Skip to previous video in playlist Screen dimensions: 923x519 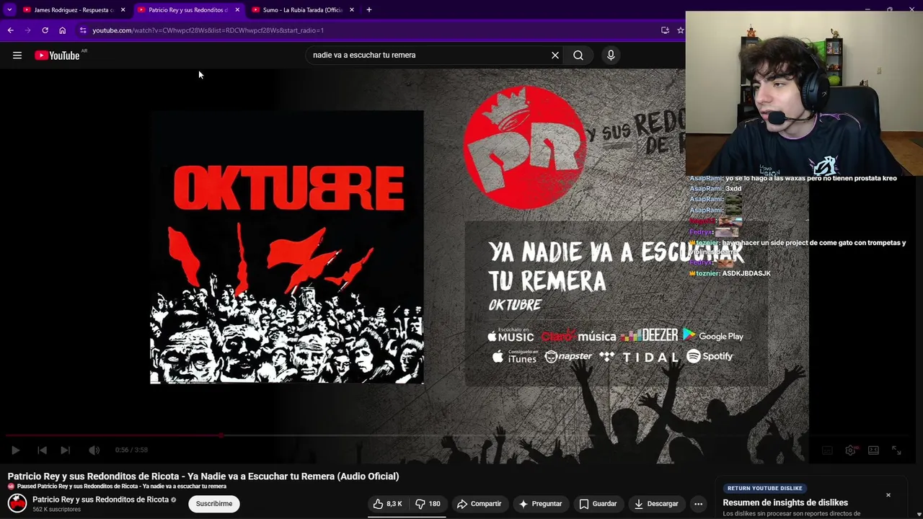[42, 450]
